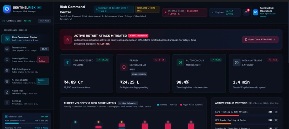The image size is (289, 129).
Task: Click the 98.4% mitigation value
Action: [183, 82]
